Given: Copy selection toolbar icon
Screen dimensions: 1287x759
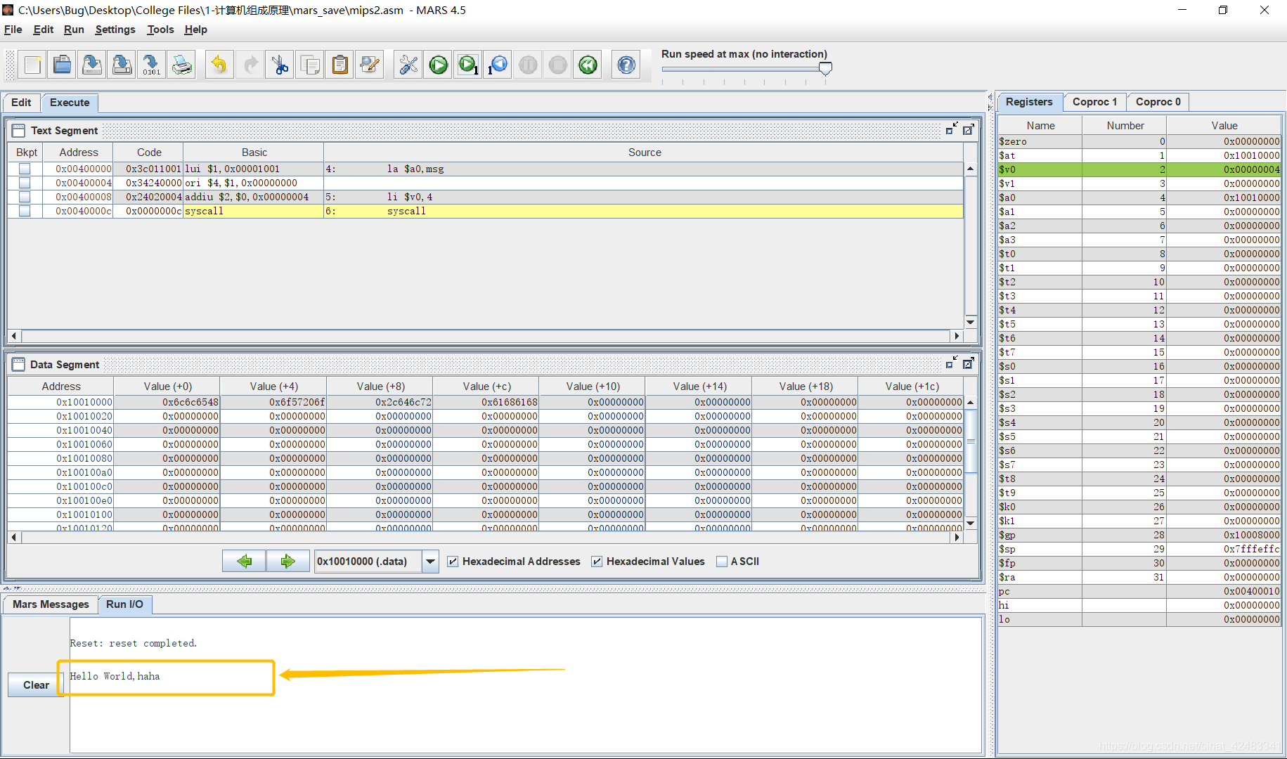Looking at the screenshot, I should [x=310, y=65].
